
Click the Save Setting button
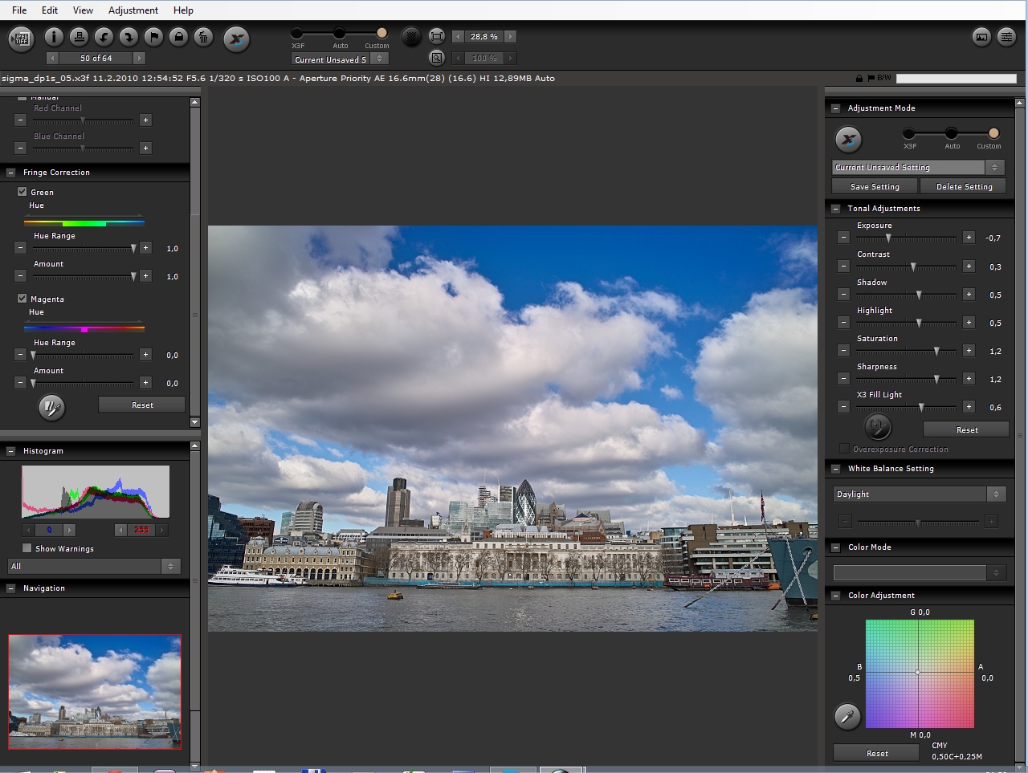[x=875, y=187]
